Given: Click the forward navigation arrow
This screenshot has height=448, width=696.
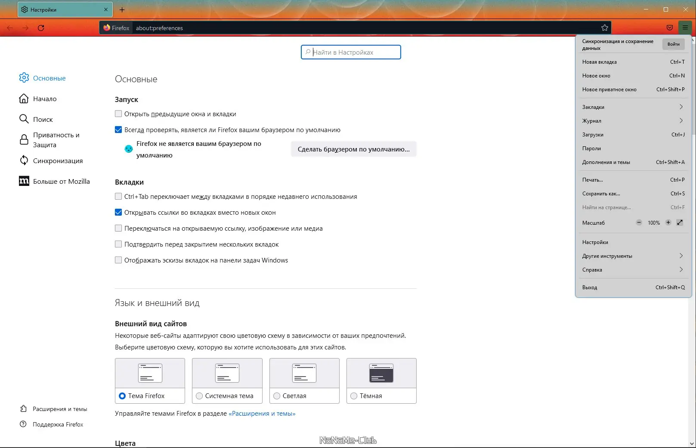Looking at the screenshot, I should point(26,28).
